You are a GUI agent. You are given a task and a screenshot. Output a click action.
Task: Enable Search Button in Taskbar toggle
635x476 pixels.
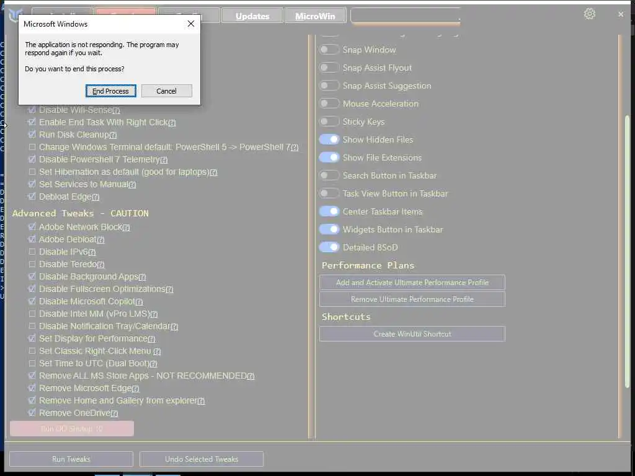pos(329,175)
